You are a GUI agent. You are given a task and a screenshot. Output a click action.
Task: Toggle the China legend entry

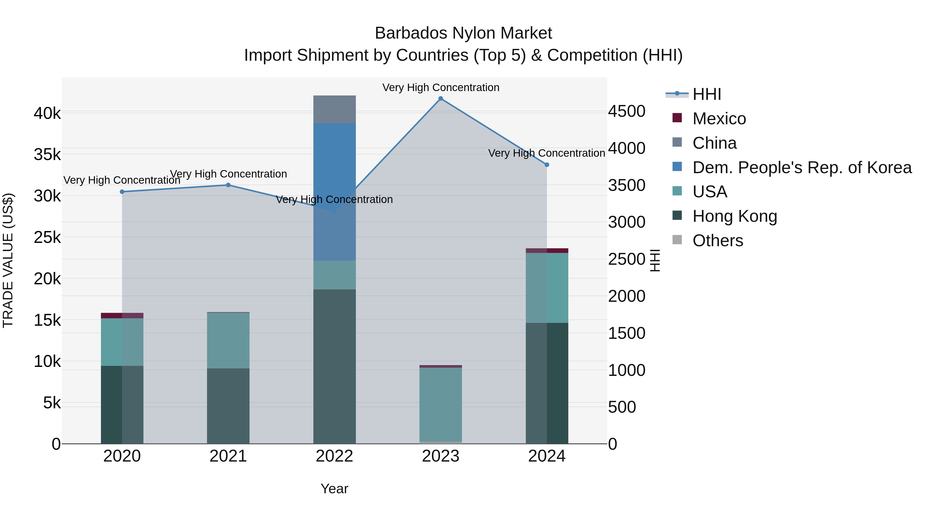tap(704, 143)
